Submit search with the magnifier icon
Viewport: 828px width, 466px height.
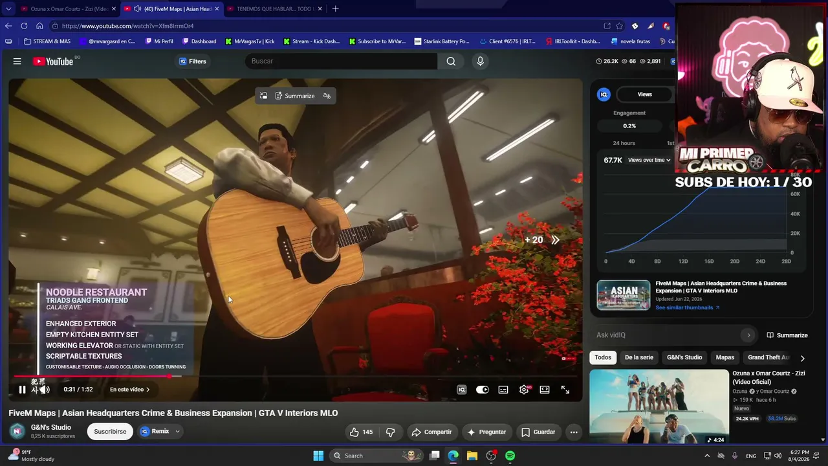click(x=451, y=61)
